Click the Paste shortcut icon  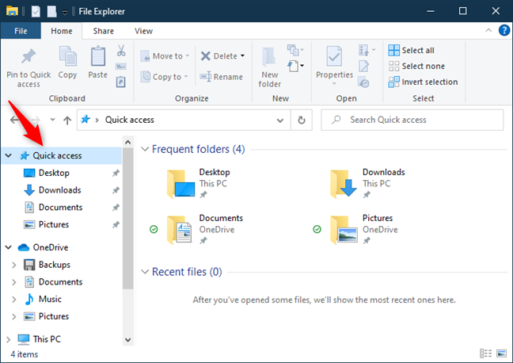pos(120,82)
